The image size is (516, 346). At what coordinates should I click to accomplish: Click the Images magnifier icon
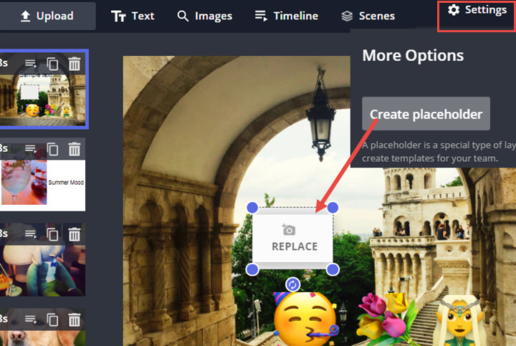[x=183, y=16]
